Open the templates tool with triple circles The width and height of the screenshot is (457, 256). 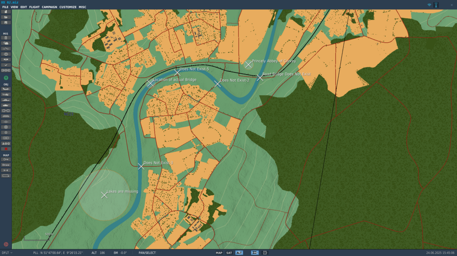tap(6, 138)
